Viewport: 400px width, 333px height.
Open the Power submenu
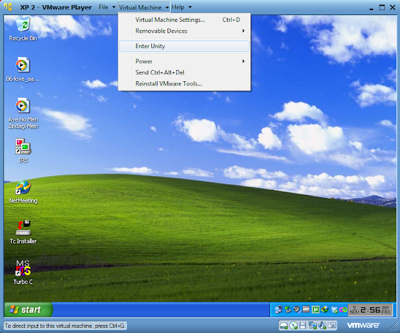pyautogui.click(x=184, y=61)
